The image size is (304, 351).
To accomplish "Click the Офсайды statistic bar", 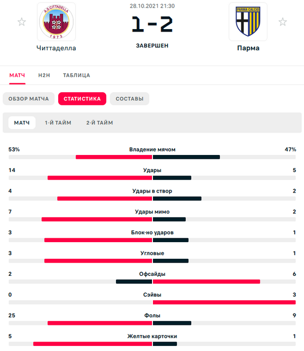I will coord(152,281).
